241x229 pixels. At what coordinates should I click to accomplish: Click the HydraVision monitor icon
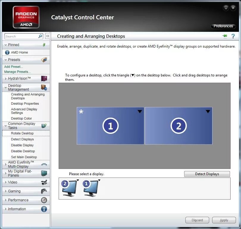pyautogui.click(x=44, y=79)
